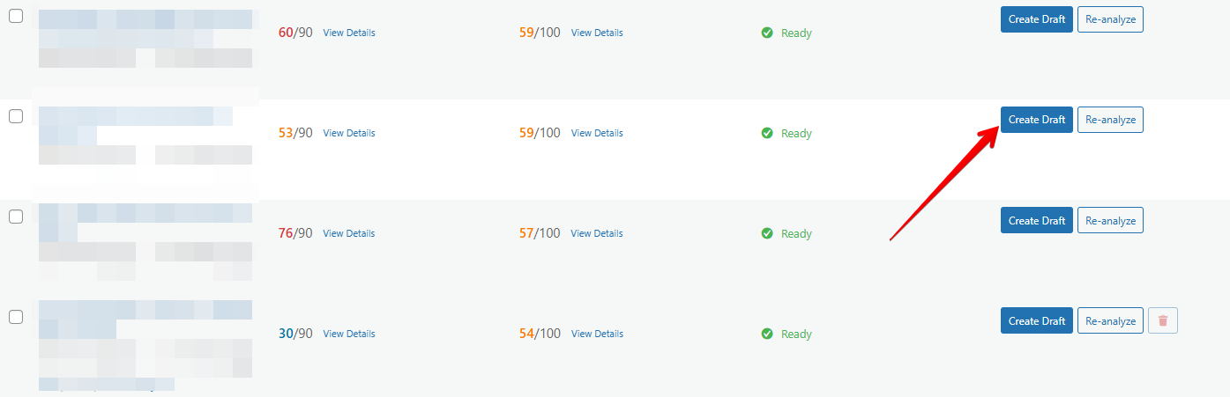1230x397 pixels.
Task: Click the blurred title in the 53/90 row
Action: coord(132,117)
